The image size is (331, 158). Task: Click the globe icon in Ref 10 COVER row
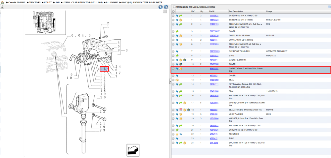180,64
